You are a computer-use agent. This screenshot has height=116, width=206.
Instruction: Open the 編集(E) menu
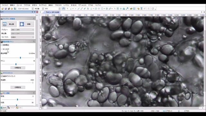click(x=12, y=5)
